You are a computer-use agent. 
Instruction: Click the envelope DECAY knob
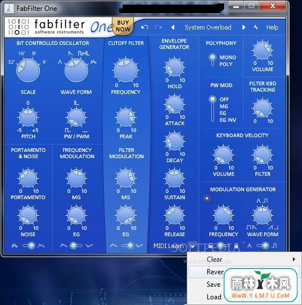(x=175, y=142)
